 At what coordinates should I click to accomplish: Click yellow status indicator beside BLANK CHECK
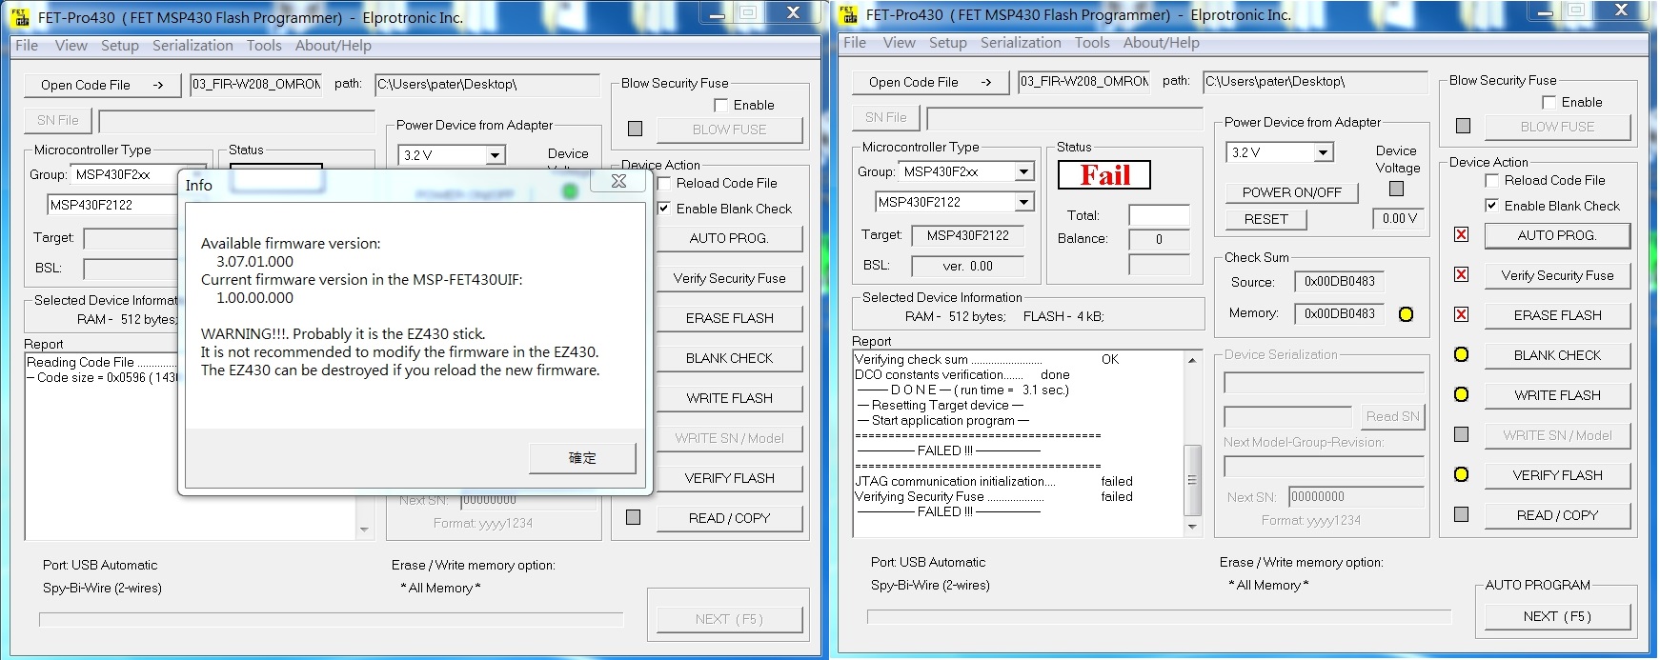point(1461,354)
